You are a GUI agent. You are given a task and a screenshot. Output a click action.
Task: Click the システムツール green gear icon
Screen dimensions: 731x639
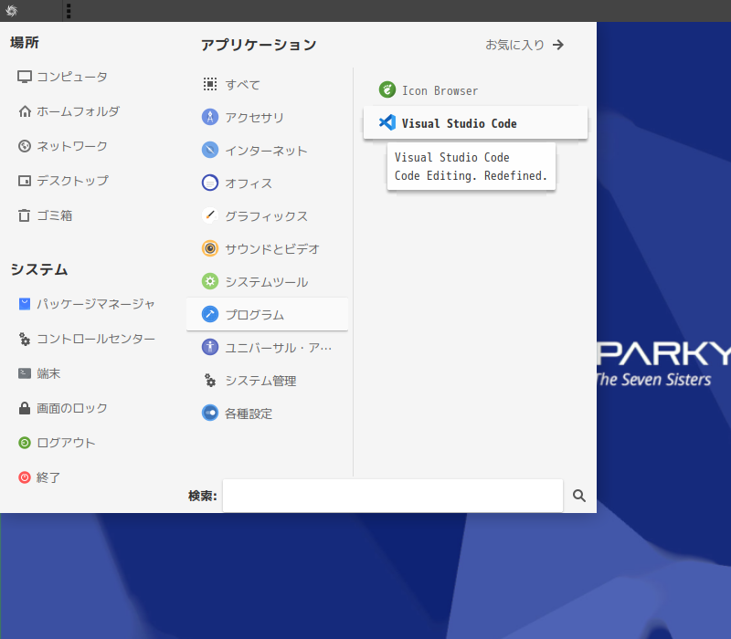pos(210,281)
